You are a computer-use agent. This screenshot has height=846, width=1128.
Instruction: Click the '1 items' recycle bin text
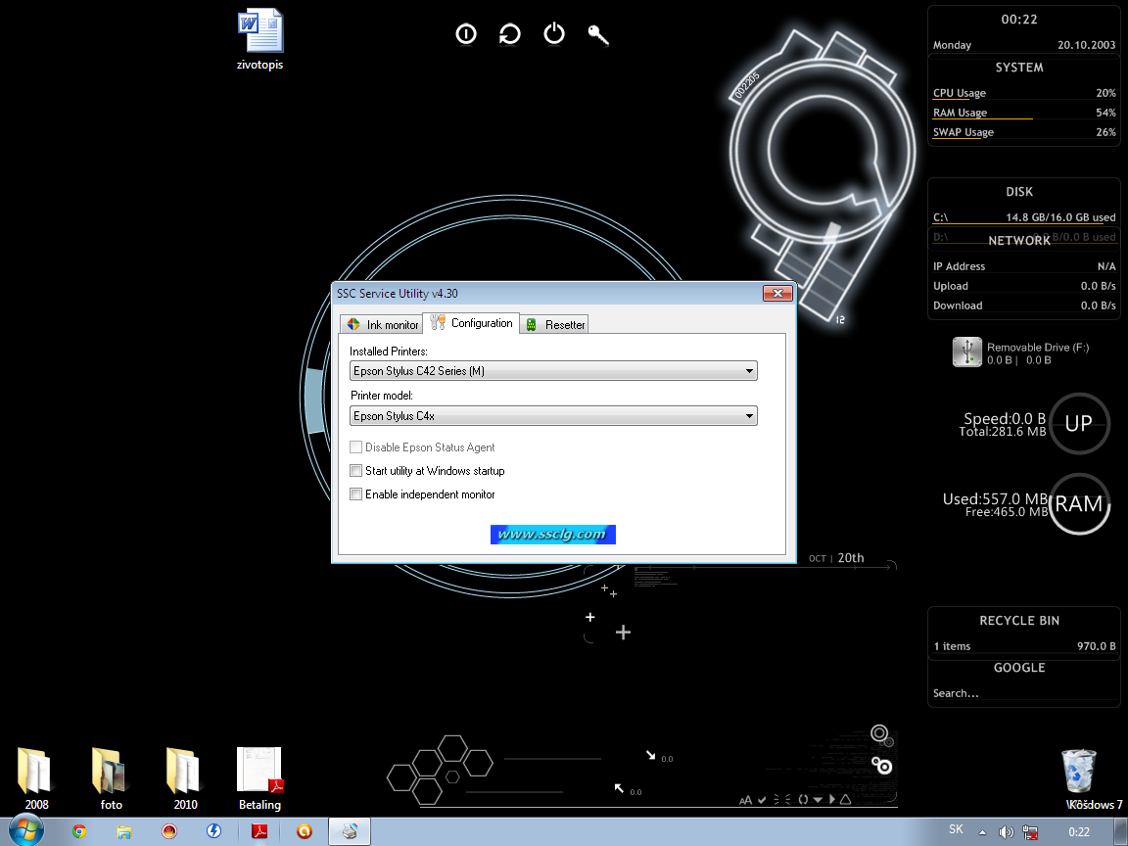coord(952,646)
